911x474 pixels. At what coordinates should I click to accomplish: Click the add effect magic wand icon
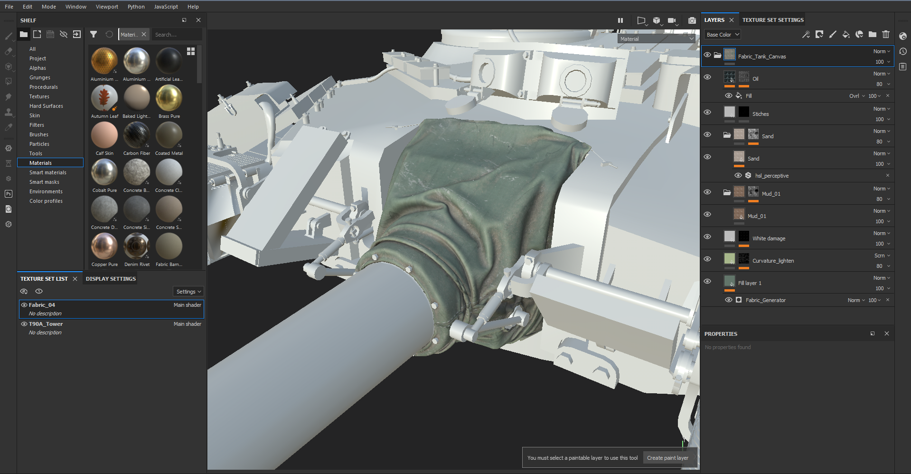[x=806, y=34]
